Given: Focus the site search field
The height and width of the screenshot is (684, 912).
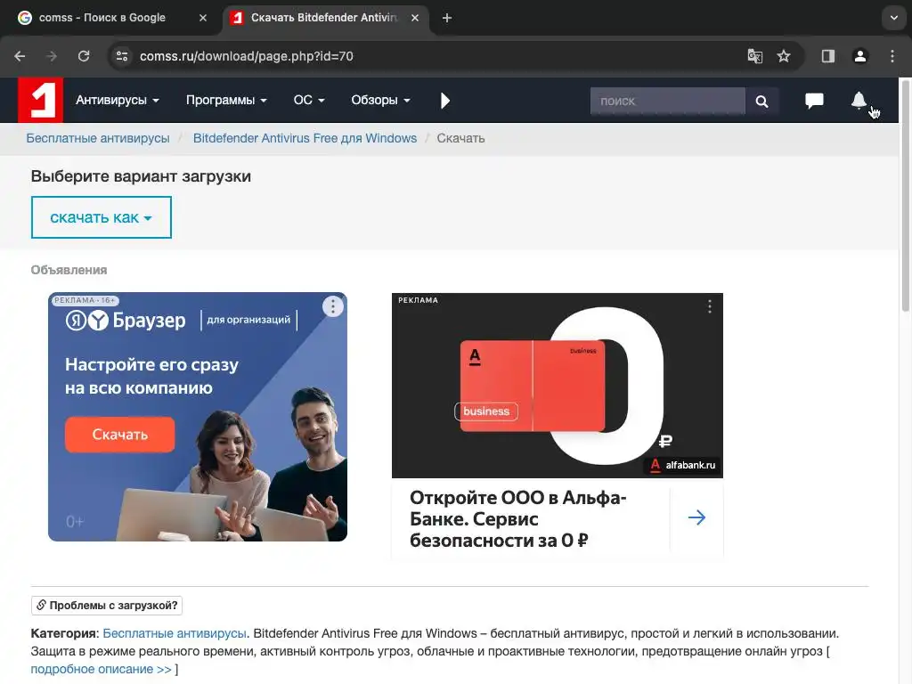Looking at the screenshot, I should (668, 102).
